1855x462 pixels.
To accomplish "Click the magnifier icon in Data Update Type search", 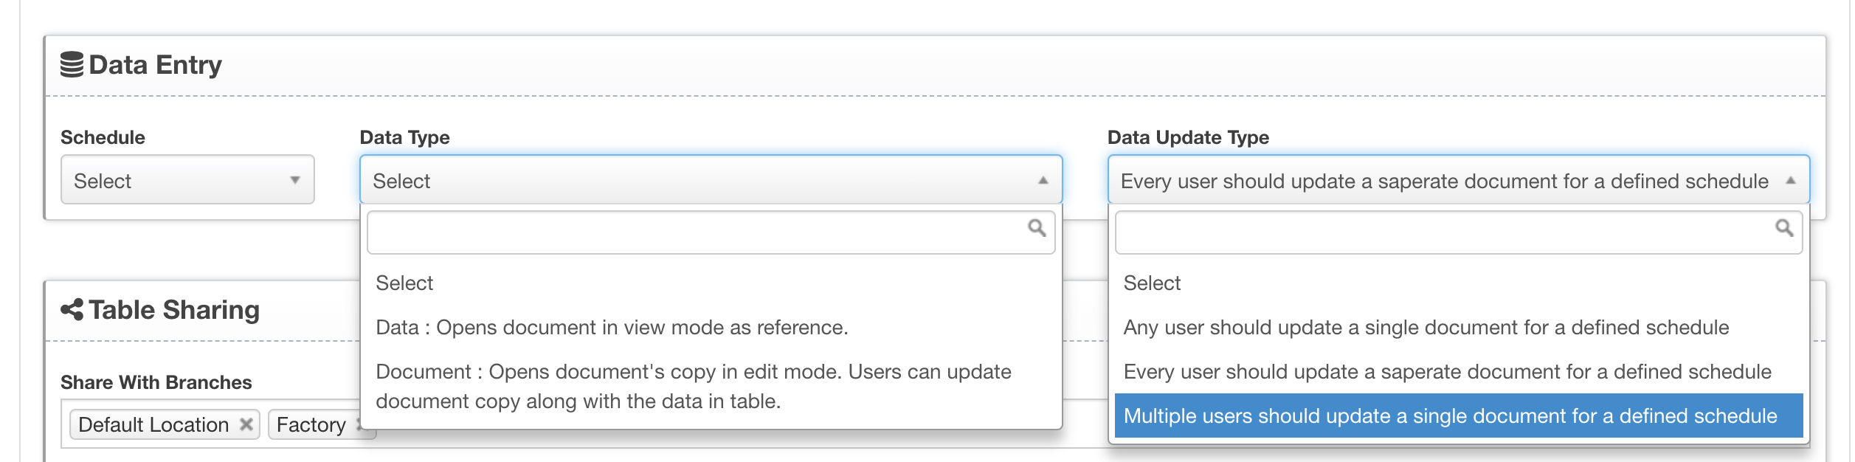I will (x=1784, y=228).
